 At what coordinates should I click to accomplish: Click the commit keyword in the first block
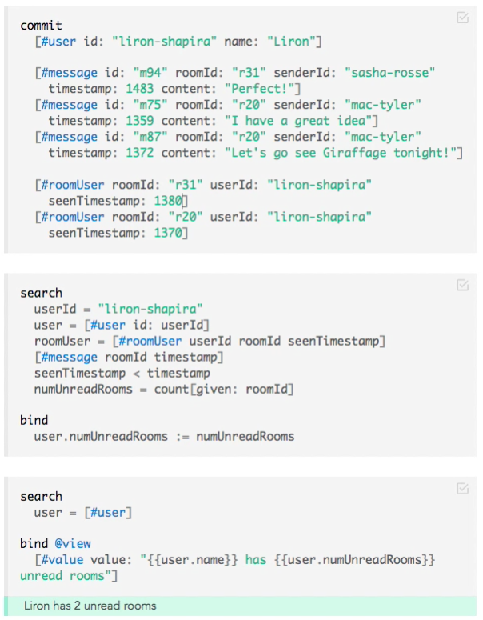coord(41,26)
